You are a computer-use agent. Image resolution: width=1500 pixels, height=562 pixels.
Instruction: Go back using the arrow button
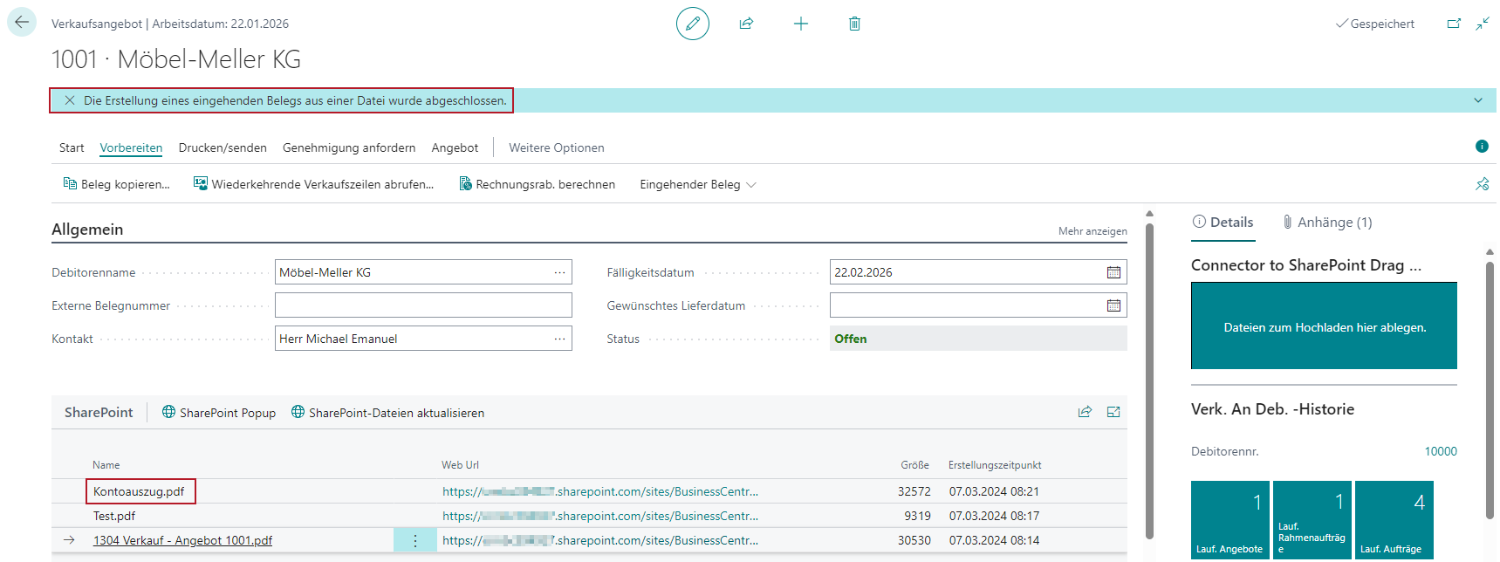tap(22, 23)
